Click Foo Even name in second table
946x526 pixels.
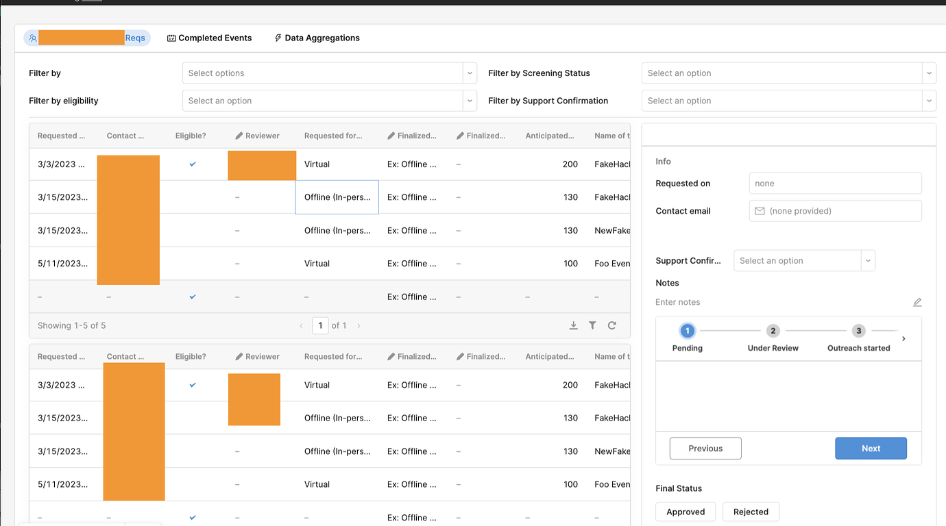[612, 484]
